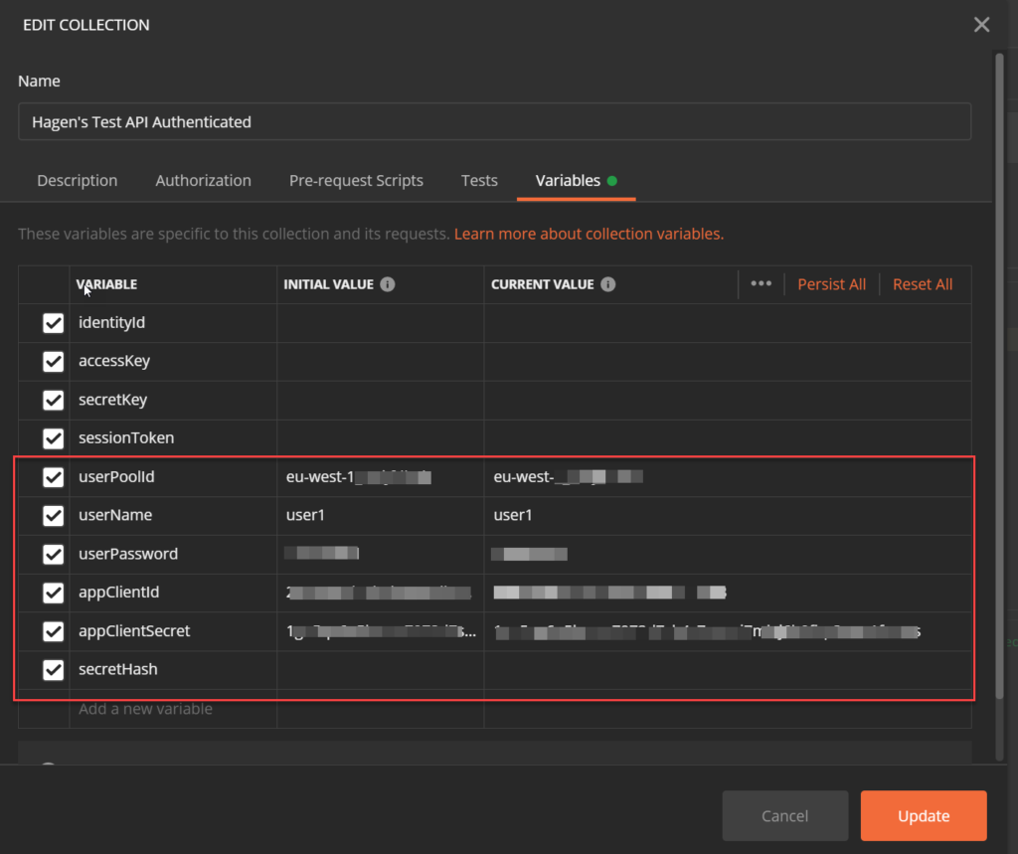Click the Cancel button
The image size is (1018, 854).
click(x=784, y=816)
